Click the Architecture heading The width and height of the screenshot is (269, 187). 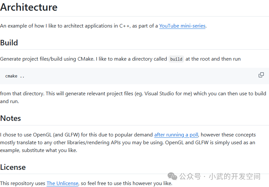pyautogui.click(x=29, y=7)
